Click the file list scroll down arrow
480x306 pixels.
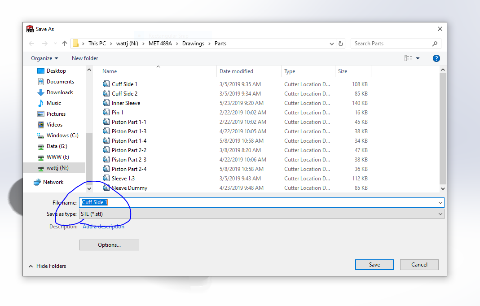point(443,189)
